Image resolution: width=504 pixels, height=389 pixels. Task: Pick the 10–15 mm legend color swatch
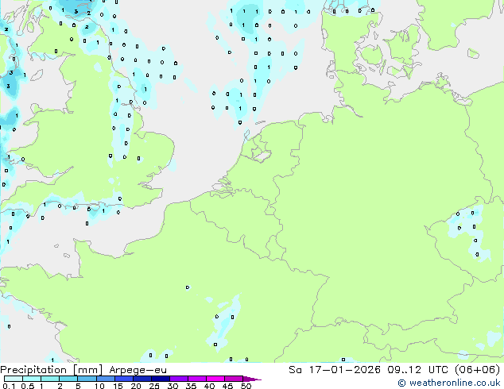(x=106, y=379)
